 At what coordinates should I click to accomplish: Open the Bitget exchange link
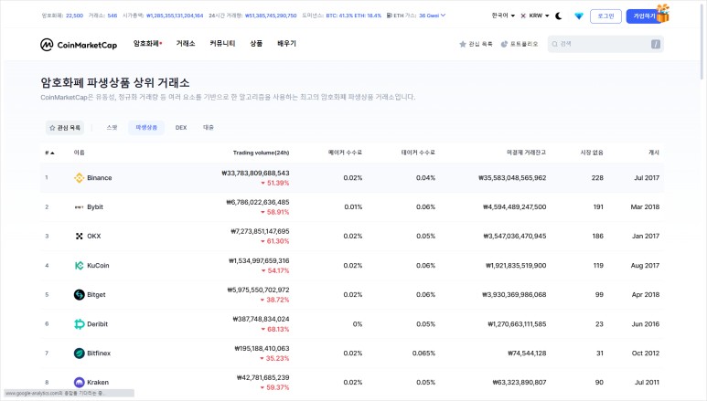click(x=96, y=295)
